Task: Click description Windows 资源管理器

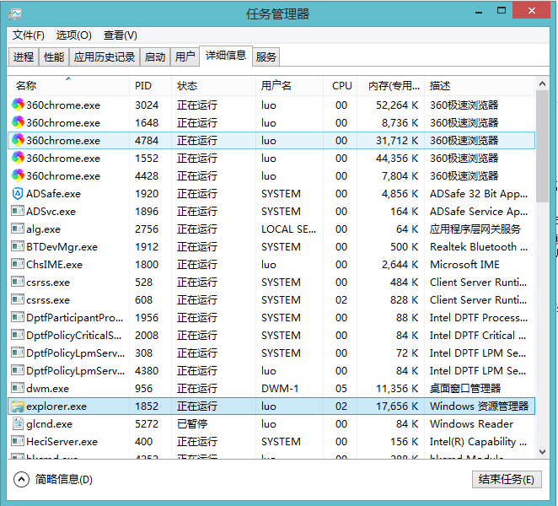Action: tap(479, 406)
